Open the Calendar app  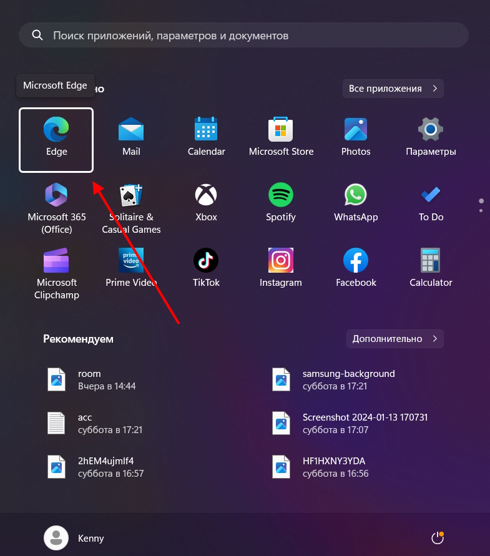coord(206,137)
